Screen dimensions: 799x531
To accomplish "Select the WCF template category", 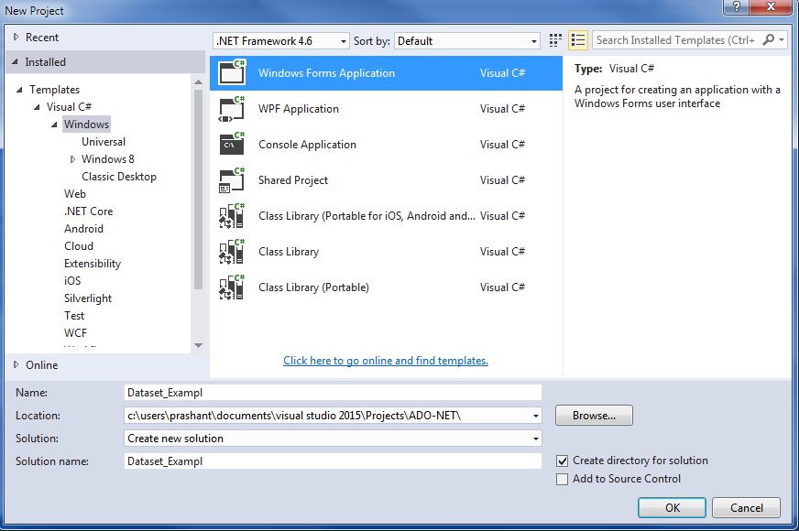I will tap(75, 333).
